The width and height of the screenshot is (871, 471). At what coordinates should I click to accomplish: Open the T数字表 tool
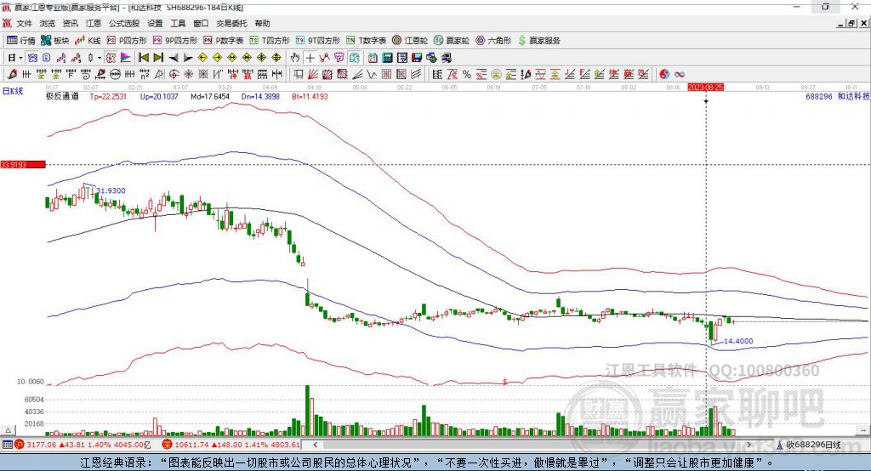(x=366, y=41)
